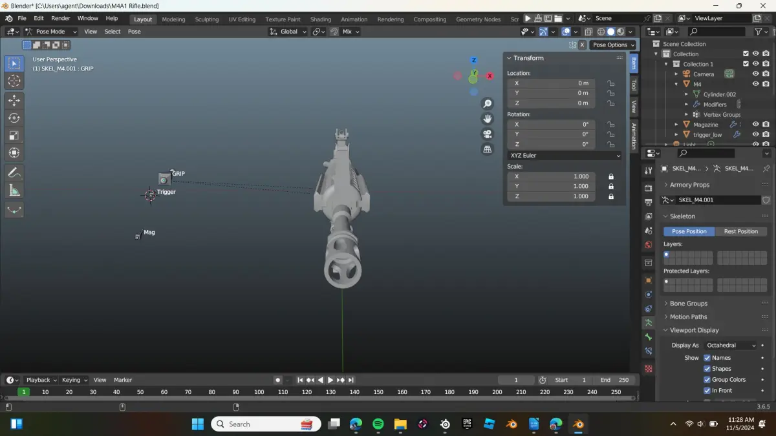Open the Bone Constraints properties tab
776x436 pixels.
coord(649,351)
